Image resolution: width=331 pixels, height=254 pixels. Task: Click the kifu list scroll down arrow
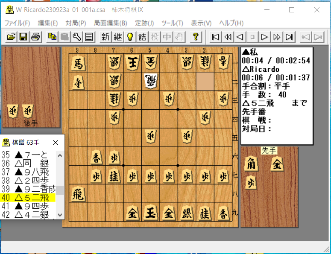coord(60,215)
